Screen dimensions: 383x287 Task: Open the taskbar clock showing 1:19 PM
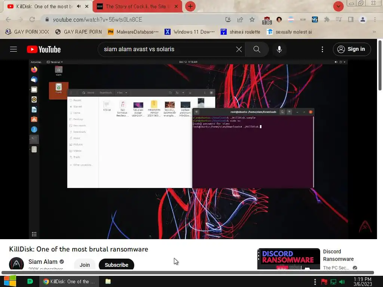[x=362, y=282]
